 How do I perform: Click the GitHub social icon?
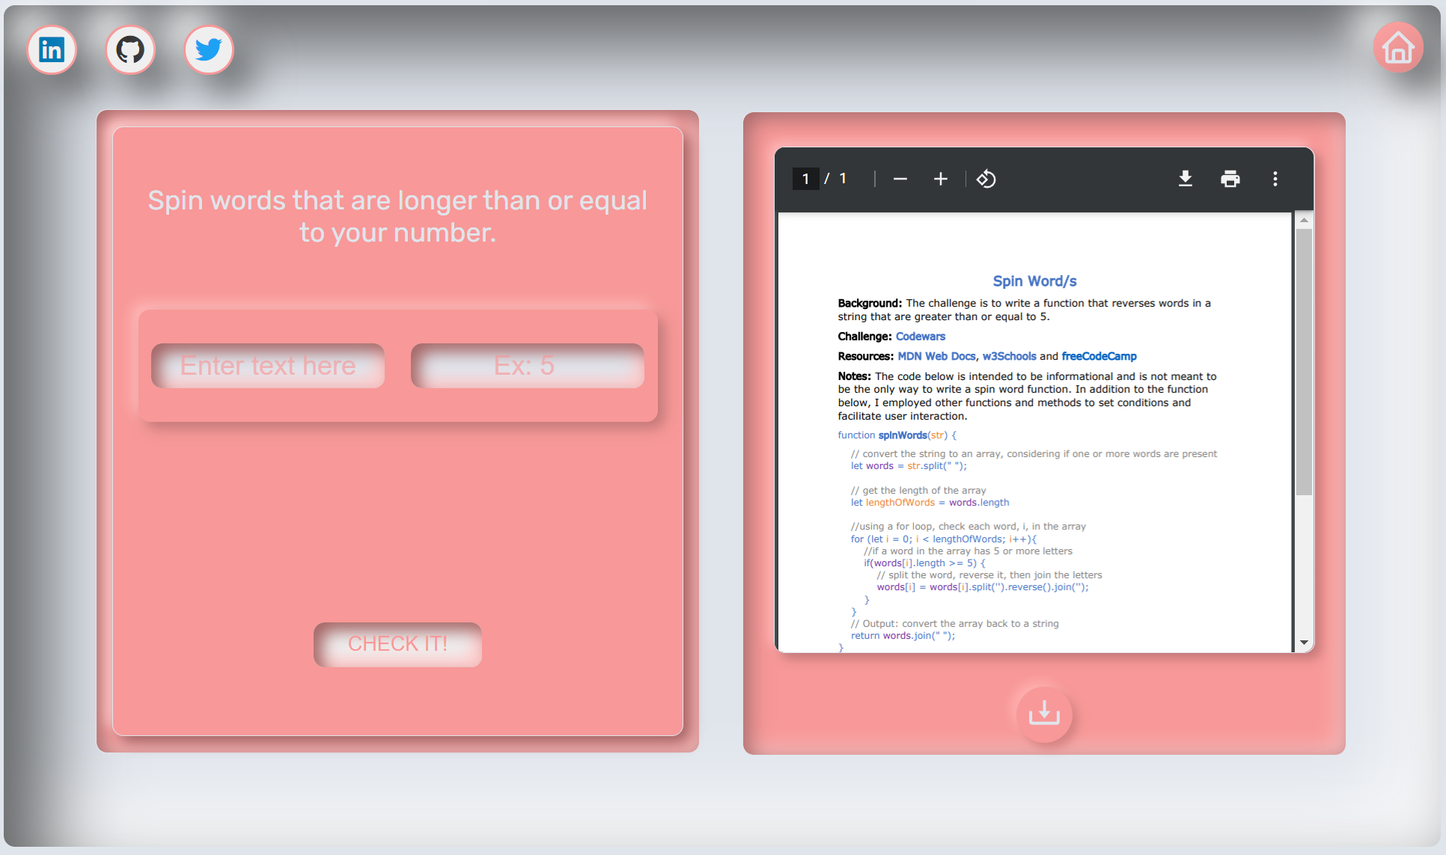click(x=132, y=50)
